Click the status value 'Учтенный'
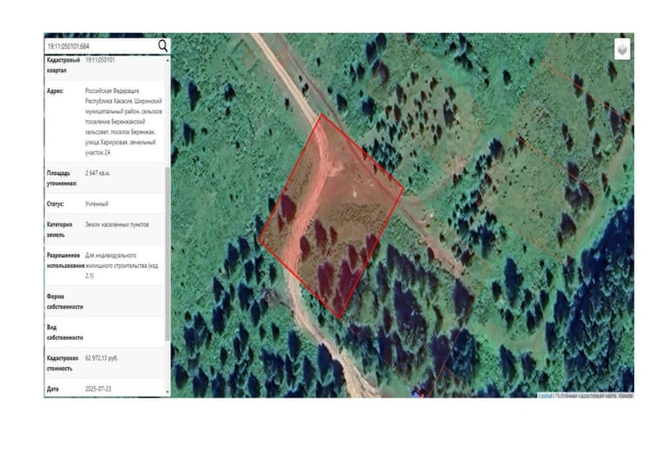The width and height of the screenshot is (653, 461). pyautogui.click(x=97, y=204)
